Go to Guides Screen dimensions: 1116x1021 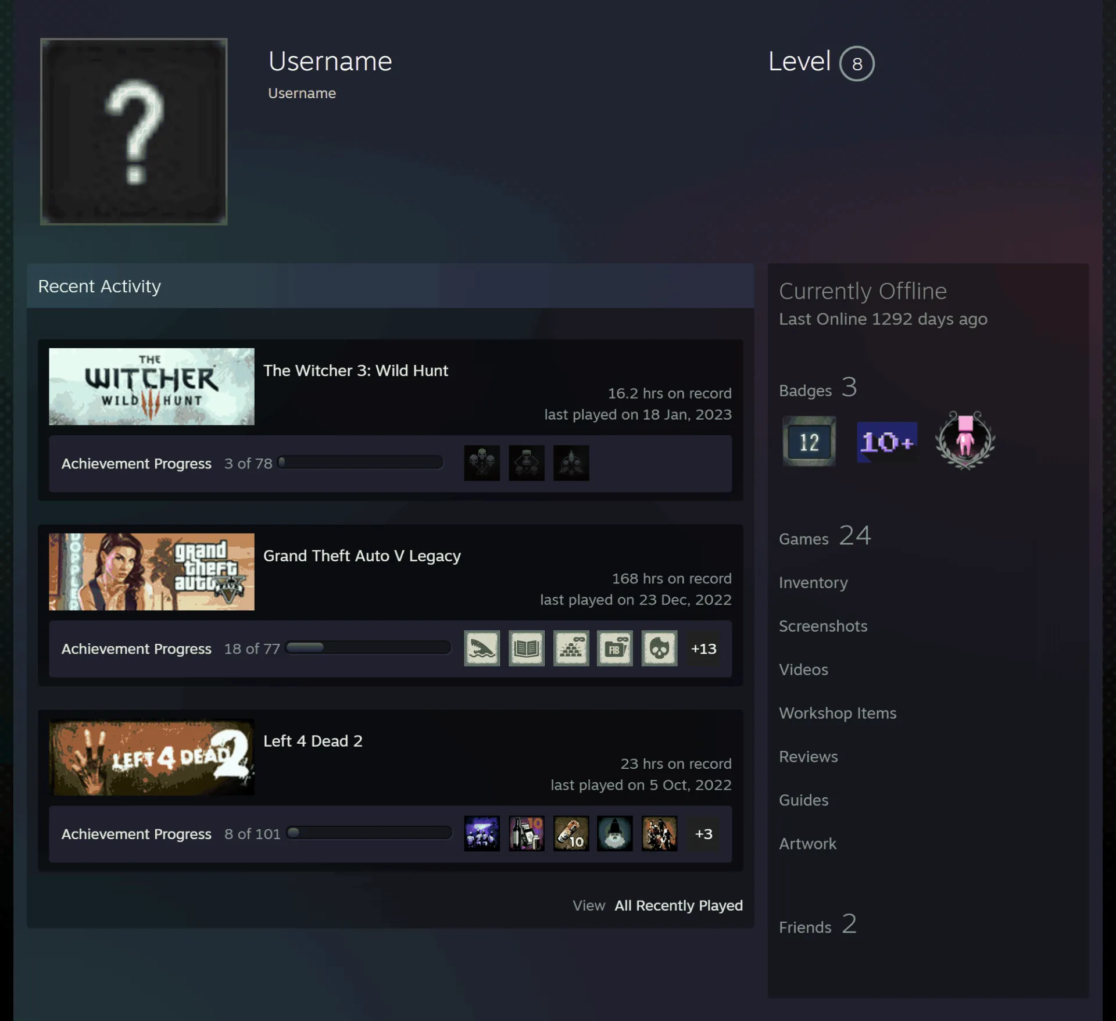tap(804, 800)
